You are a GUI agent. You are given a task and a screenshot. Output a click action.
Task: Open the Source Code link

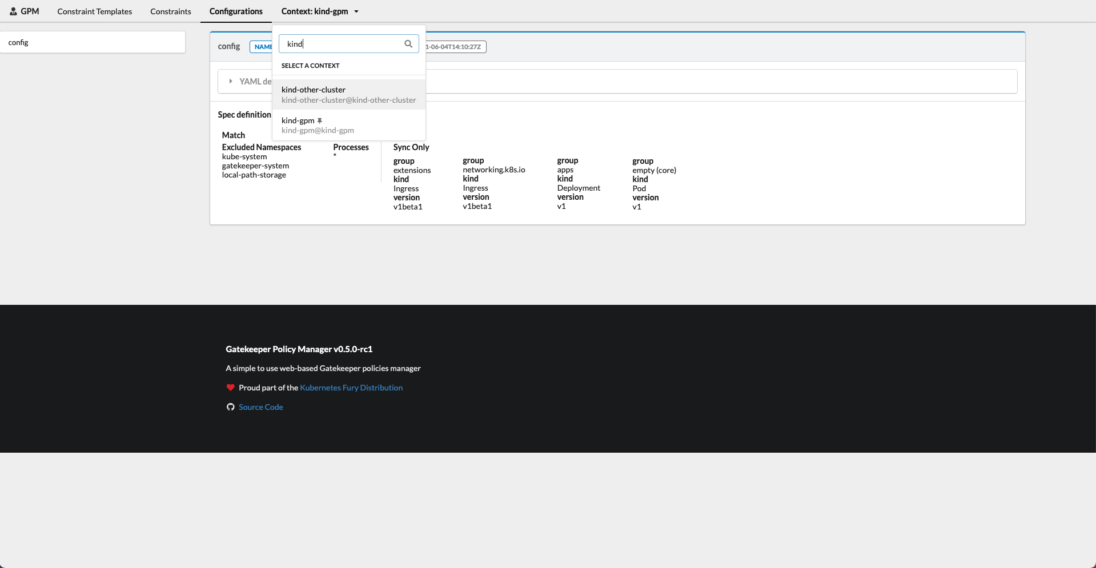click(261, 407)
